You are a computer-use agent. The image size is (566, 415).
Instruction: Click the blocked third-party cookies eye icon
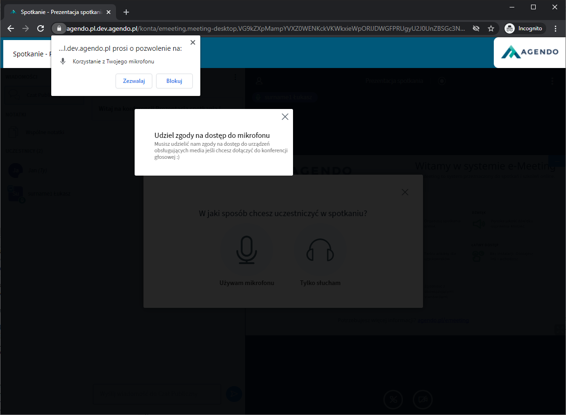[x=476, y=28]
